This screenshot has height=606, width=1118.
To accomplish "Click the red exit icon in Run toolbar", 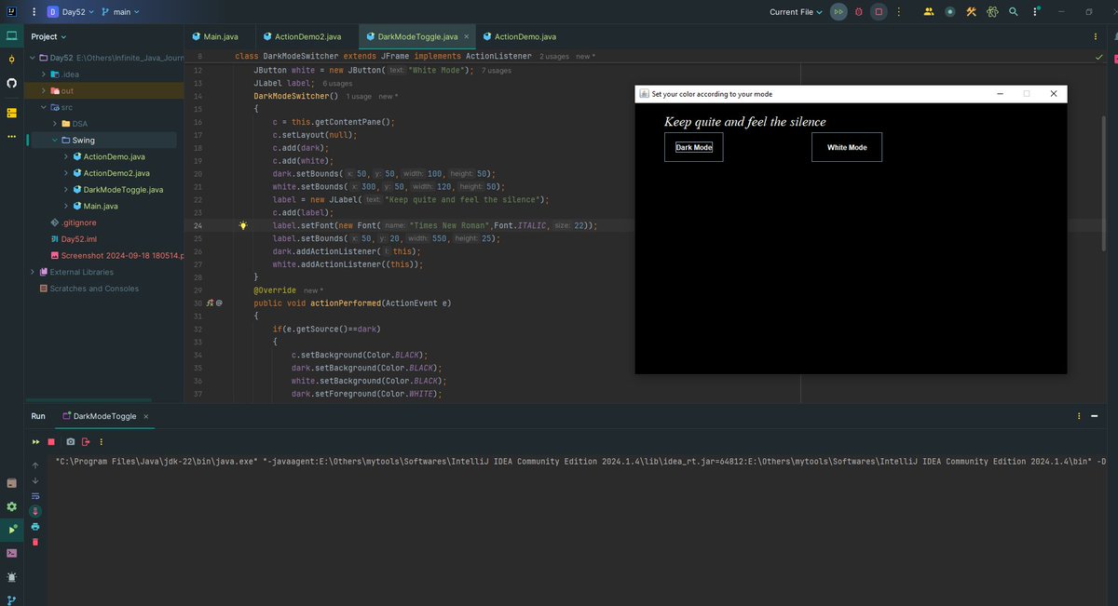I will pos(86,441).
